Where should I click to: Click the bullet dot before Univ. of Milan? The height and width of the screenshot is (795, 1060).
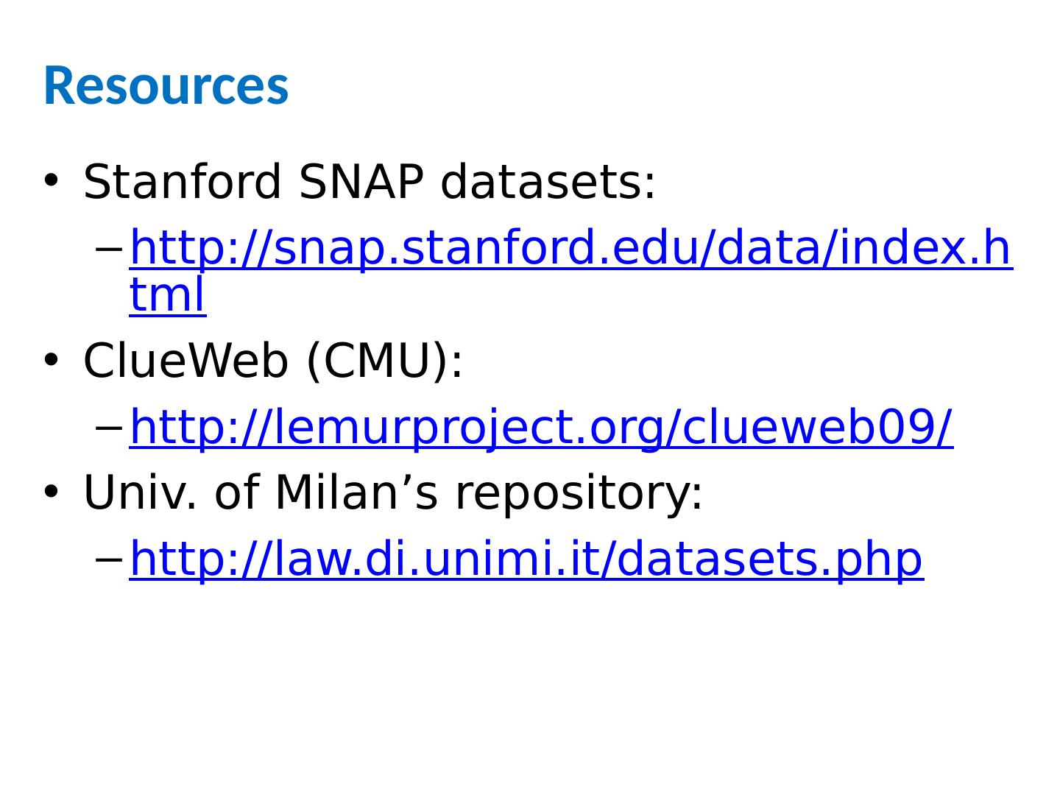pos(50,492)
